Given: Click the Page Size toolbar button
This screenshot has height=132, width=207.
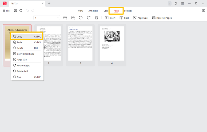Looking at the screenshot, I should pyautogui.click(x=140, y=18).
